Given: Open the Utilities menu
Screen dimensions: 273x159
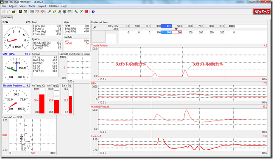Looking at the screenshot, I should pyautogui.click(x=54, y=6).
